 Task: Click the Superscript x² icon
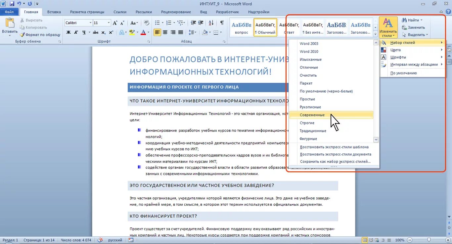[x=111, y=32]
